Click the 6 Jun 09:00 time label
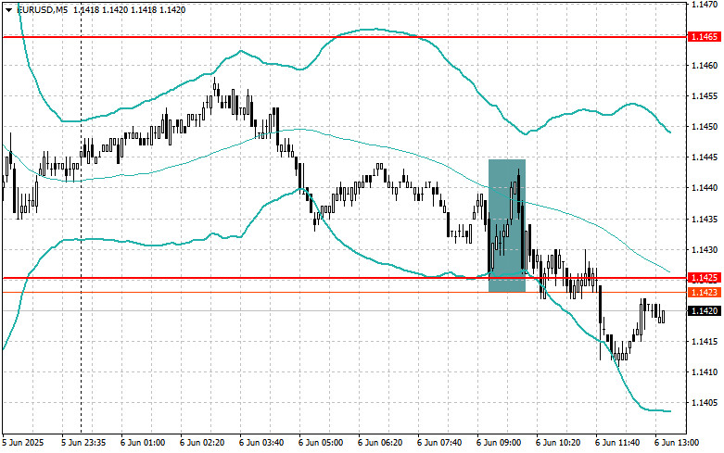724x453 pixels. coord(499,443)
